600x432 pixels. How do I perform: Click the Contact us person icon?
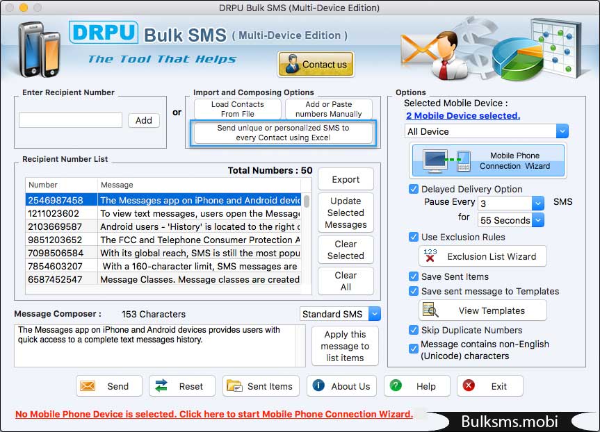[x=292, y=64]
